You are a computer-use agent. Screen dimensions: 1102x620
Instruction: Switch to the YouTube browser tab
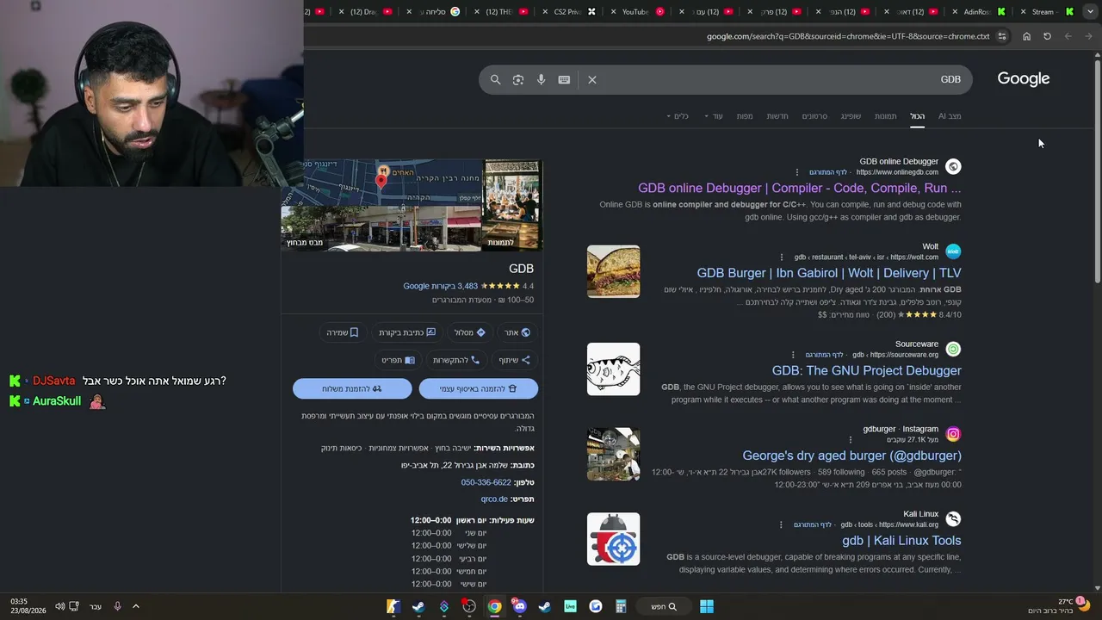click(635, 12)
